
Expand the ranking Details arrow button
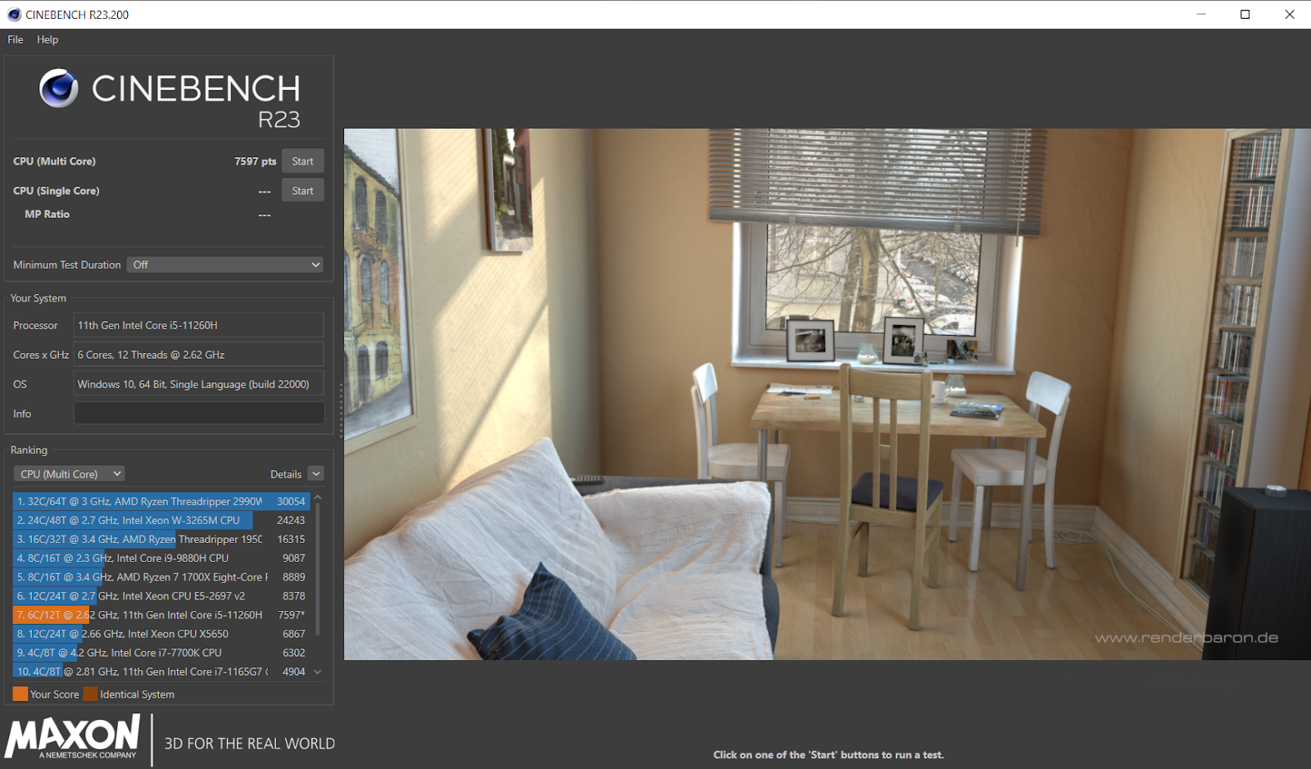pyautogui.click(x=315, y=473)
